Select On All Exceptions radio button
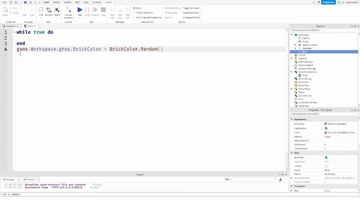The height and width of the screenshot is (202, 360). tap(134, 13)
